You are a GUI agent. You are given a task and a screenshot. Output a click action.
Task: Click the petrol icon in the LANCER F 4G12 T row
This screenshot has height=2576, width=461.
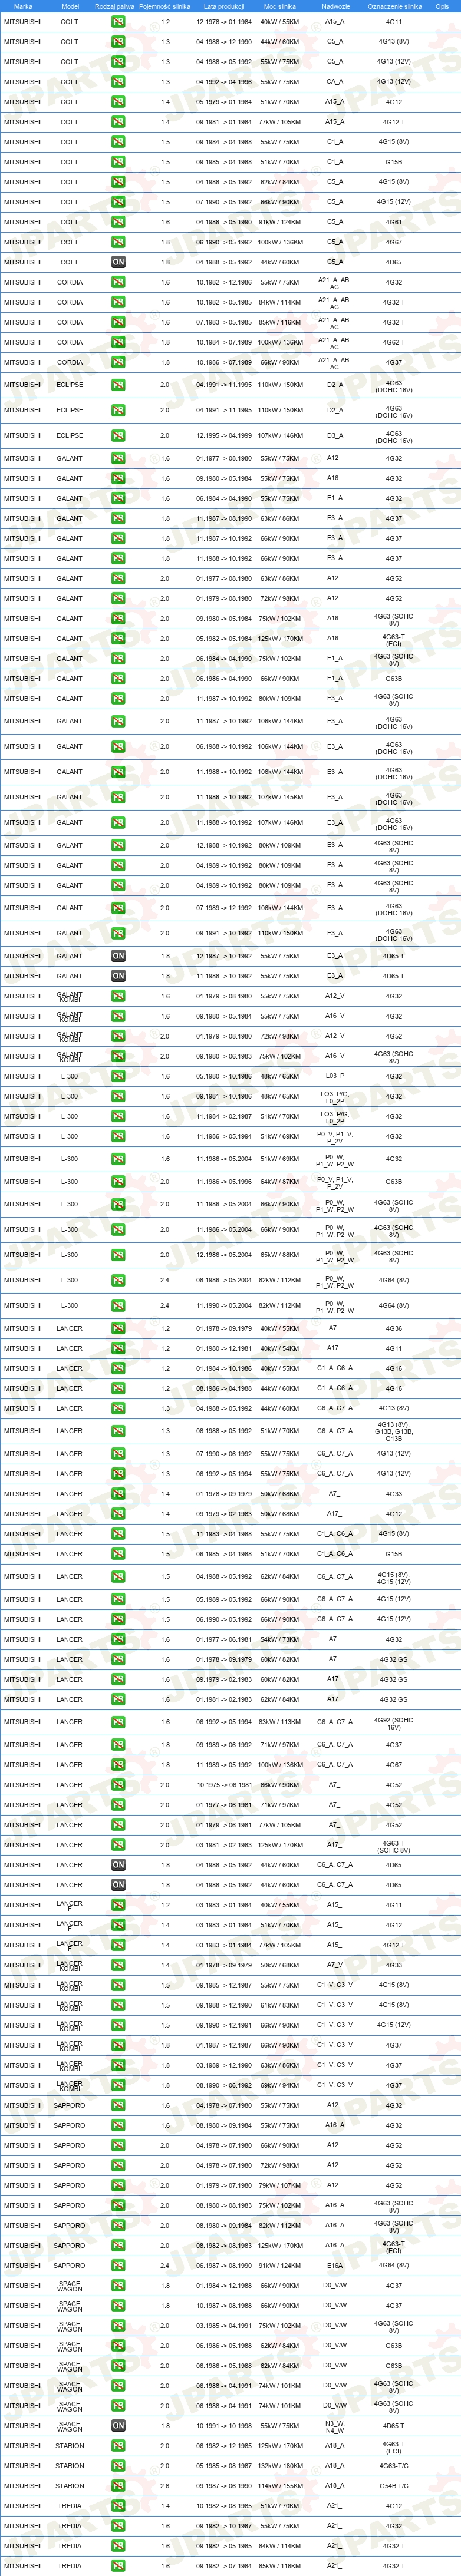(118, 1945)
